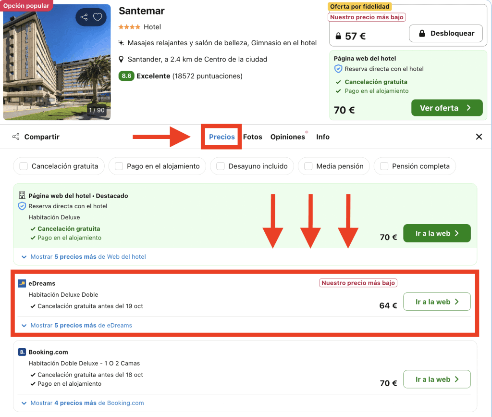Click the Booking.com logo icon

[x=22, y=352]
